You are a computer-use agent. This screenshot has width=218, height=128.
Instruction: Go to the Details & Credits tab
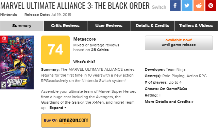152,26
